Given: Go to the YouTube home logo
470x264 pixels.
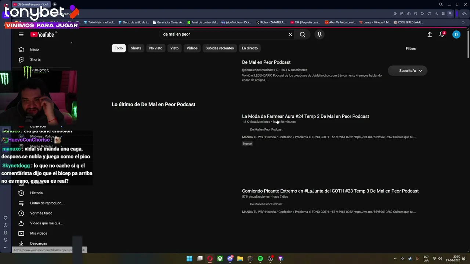Looking at the screenshot, I should click(42, 34).
